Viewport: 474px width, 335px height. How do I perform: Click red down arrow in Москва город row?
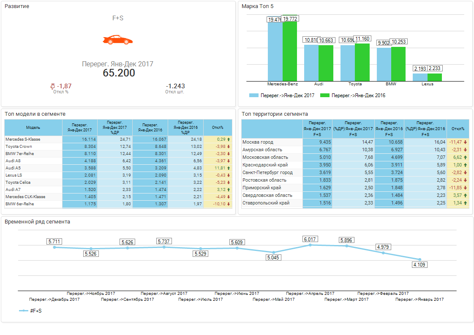point(465,142)
